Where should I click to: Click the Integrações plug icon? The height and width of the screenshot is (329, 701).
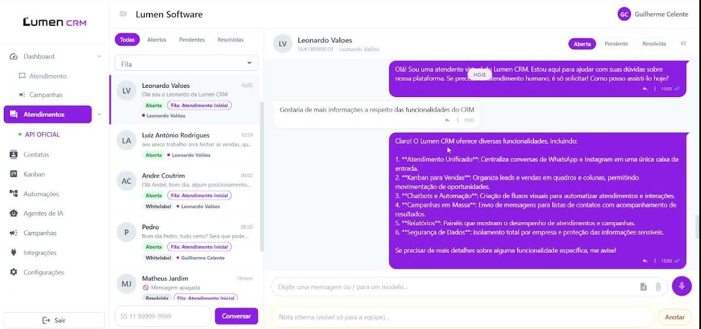tap(14, 253)
